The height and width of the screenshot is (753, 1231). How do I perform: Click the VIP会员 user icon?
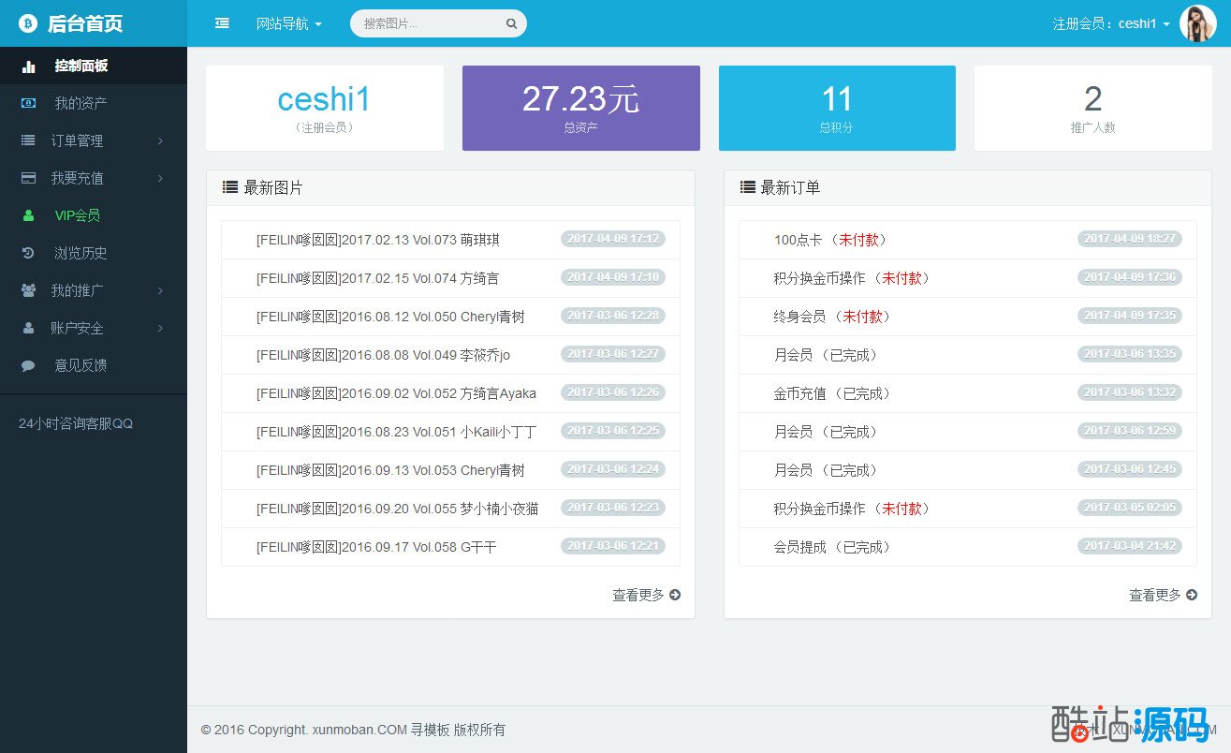[29, 215]
